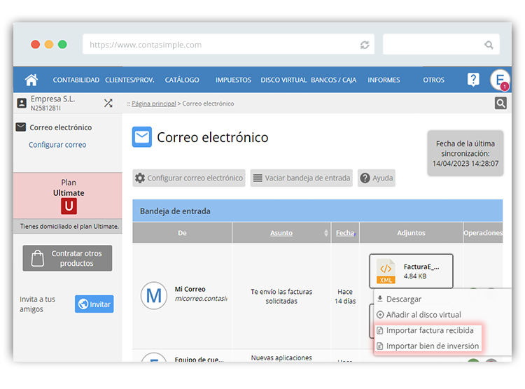Screen dimensions: 525x389
Task: Follow the Página principal breadcrumb link
Action: point(154,104)
